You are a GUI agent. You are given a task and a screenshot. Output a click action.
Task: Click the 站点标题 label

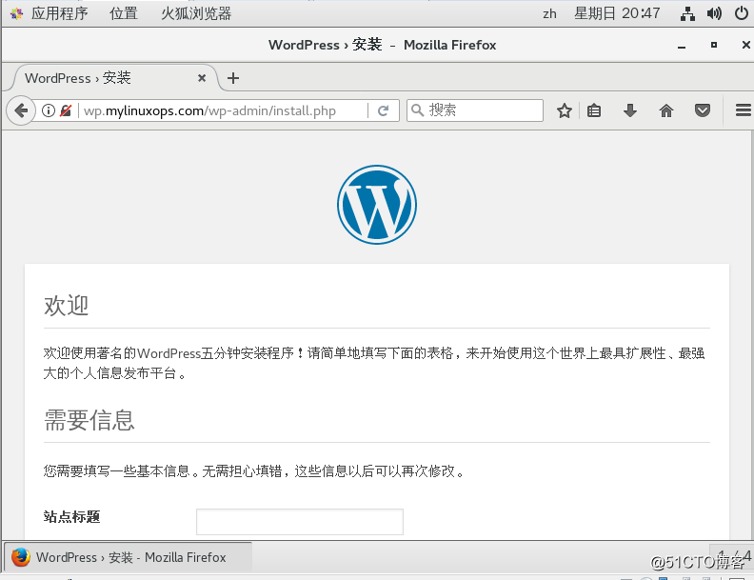pos(71,516)
